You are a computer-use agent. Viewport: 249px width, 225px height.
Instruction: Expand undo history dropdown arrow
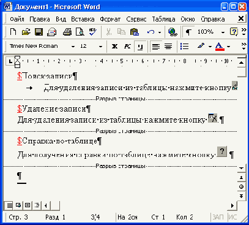pos(160,32)
